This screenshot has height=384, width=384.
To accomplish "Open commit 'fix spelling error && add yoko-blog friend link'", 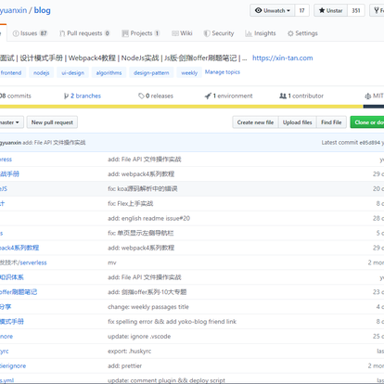I will point(172,322).
